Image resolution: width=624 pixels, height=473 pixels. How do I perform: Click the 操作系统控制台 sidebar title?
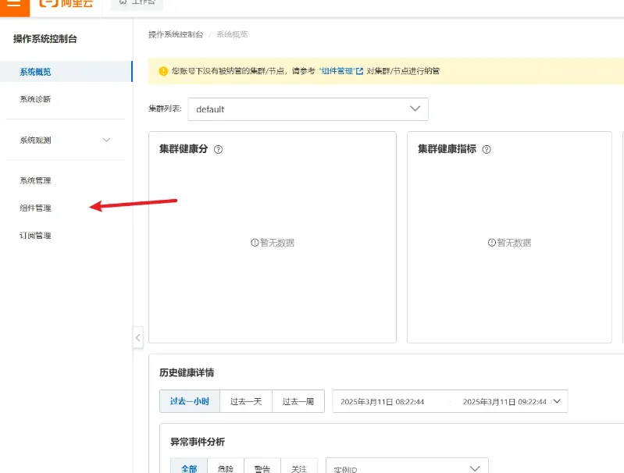click(45, 39)
